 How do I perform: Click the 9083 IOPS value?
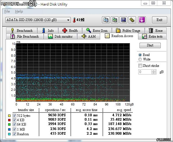57,120
